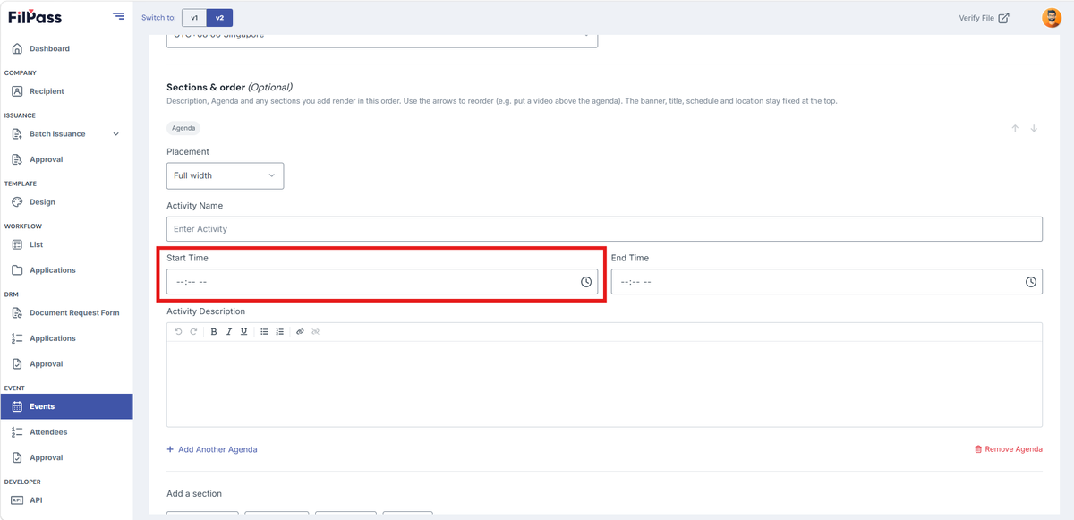Click the End Time input field
The height and width of the screenshot is (520, 1074).
tap(826, 282)
